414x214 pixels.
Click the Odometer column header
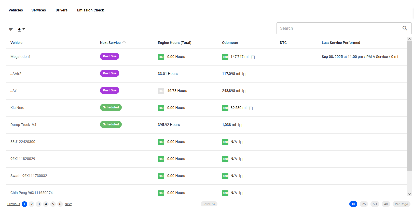pyautogui.click(x=230, y=43)
